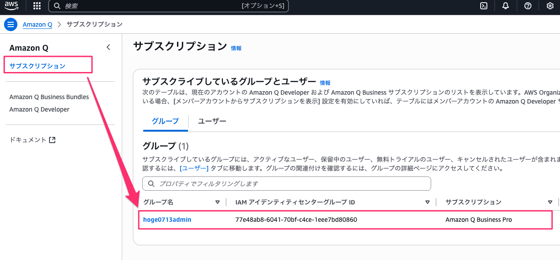Viewport: 560px width, 260px height.
Task: Open the AWS home logo
Action: coord(12,6)
